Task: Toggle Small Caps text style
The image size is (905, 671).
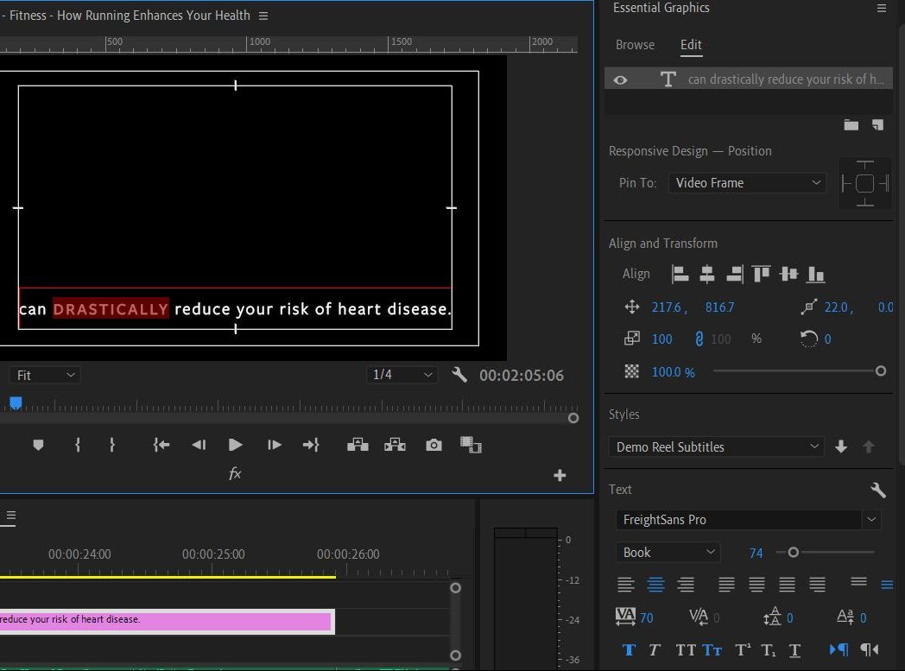Action: (712, 650)
